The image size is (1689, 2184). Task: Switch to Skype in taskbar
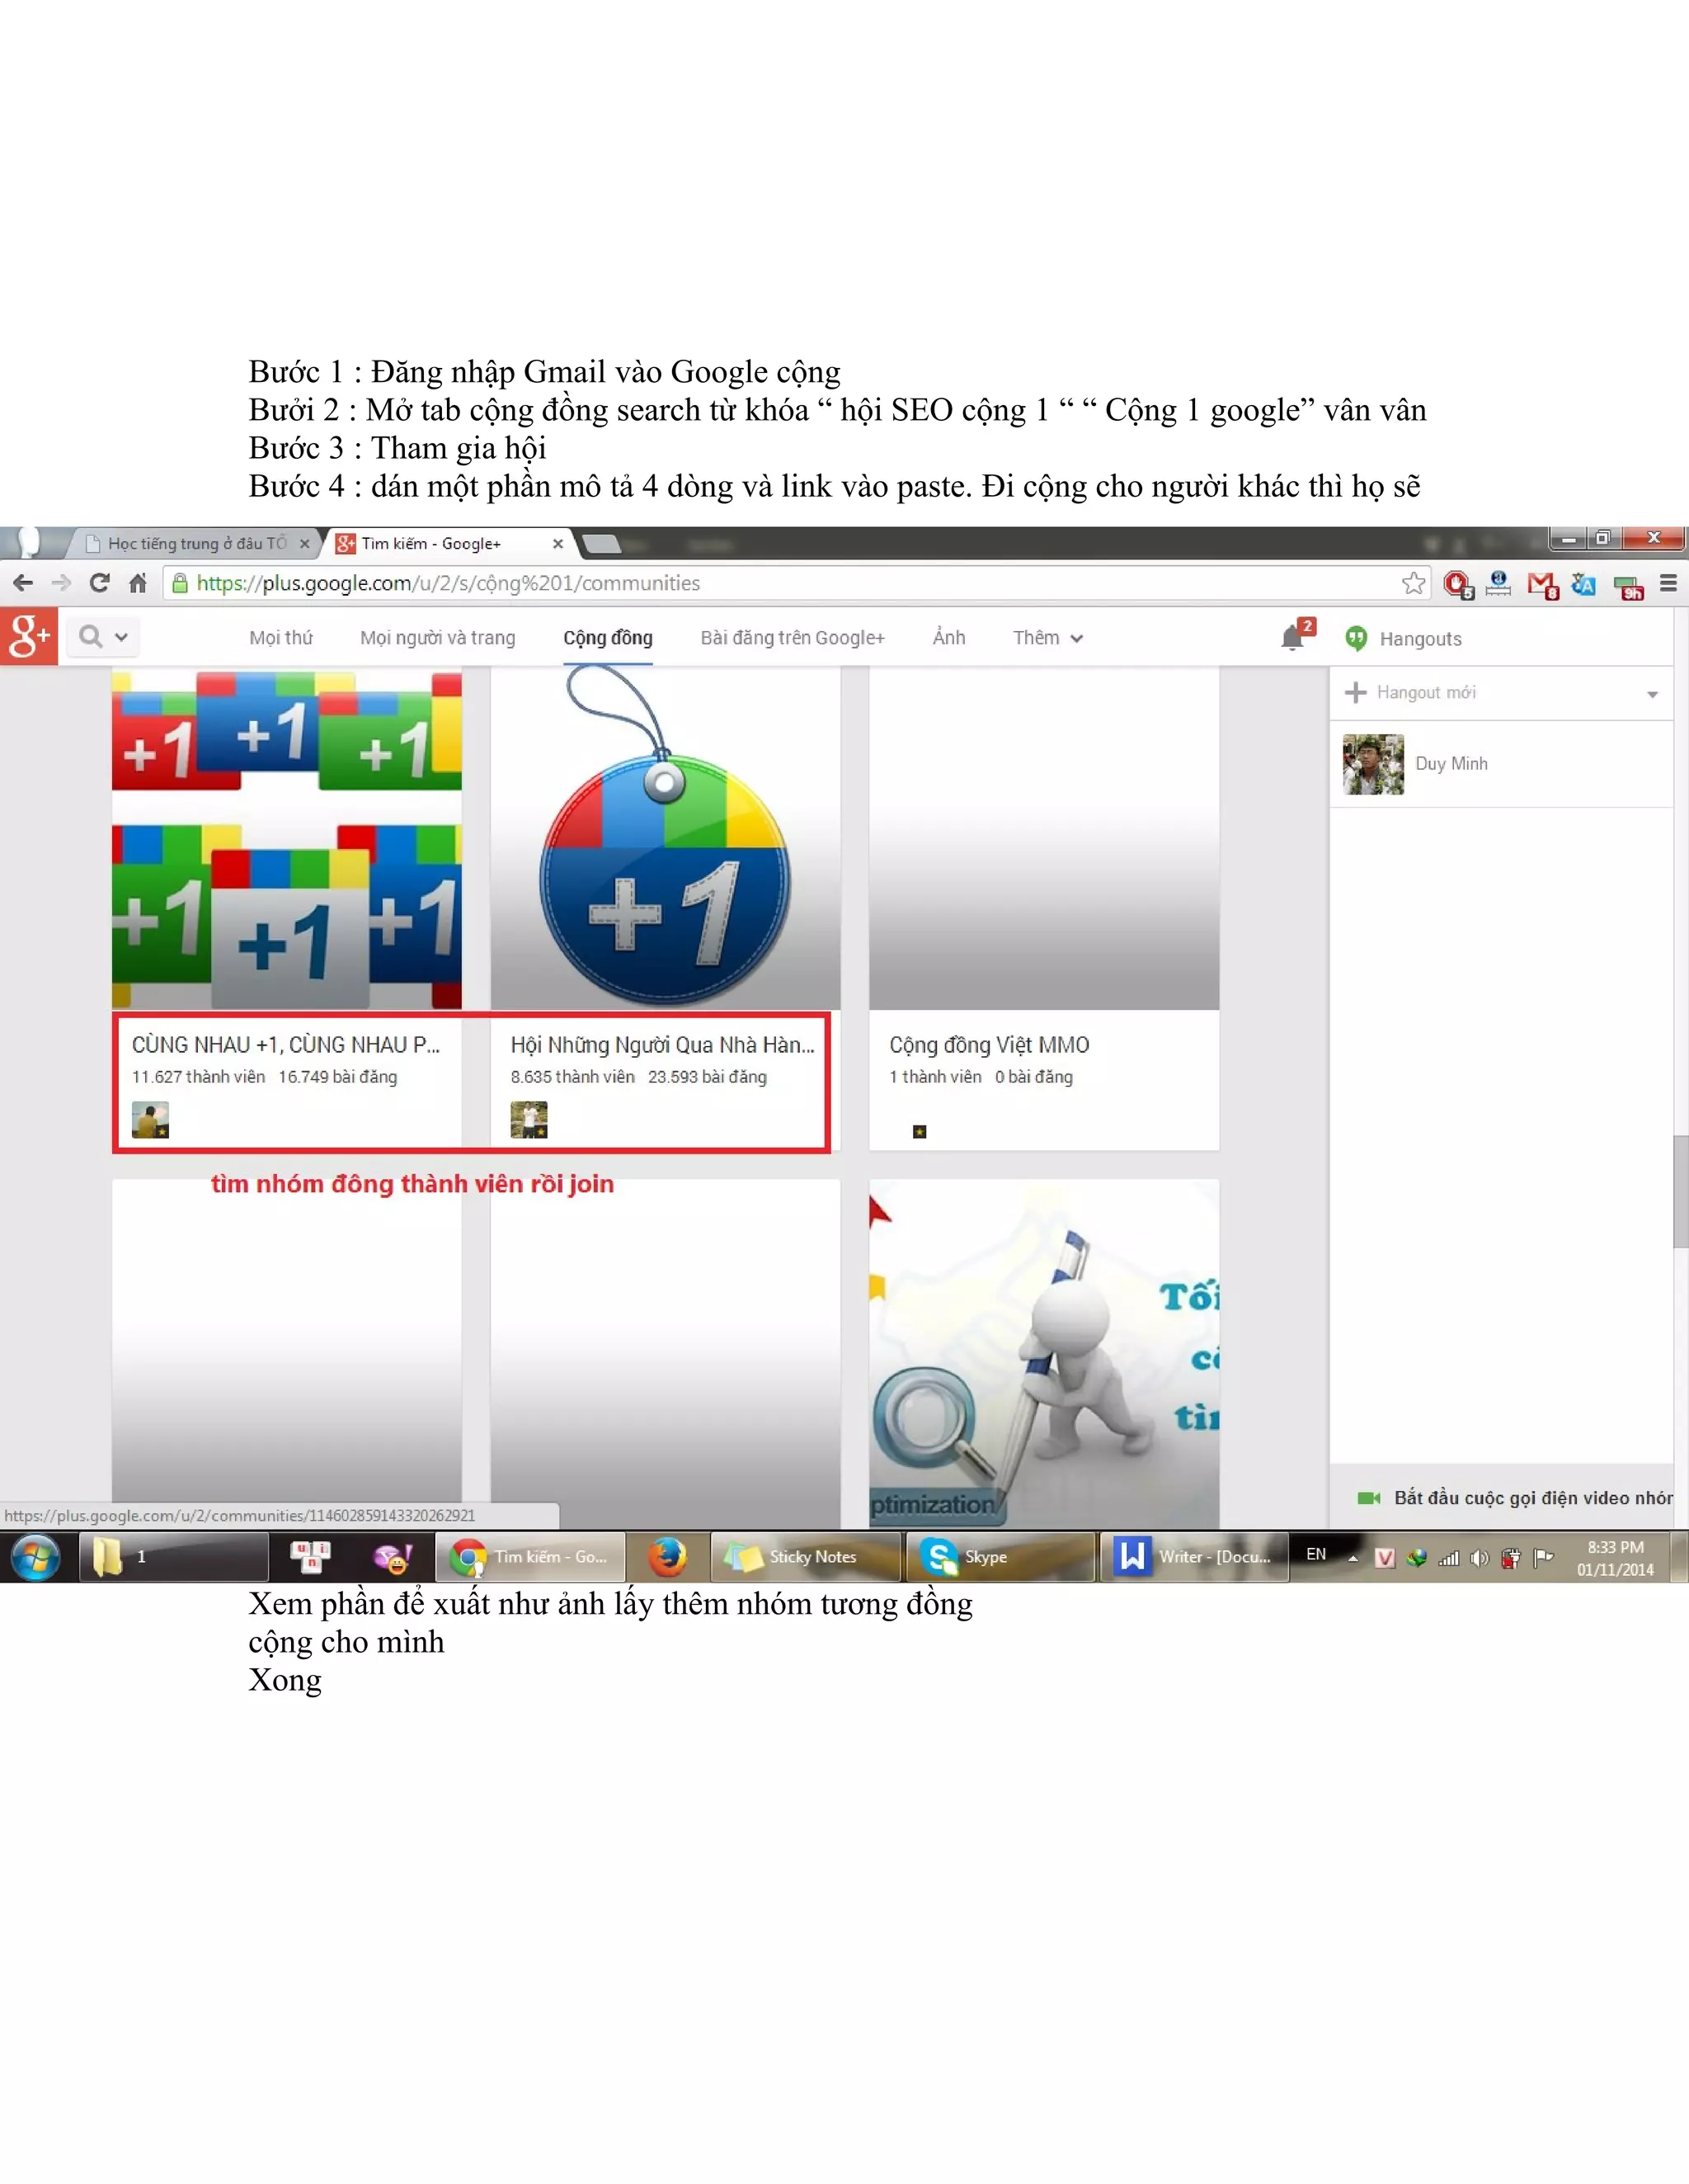point(1000,1557)
